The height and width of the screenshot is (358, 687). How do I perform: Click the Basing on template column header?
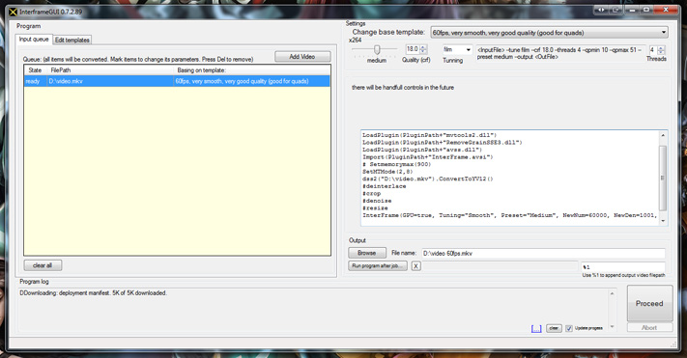coord(252,70)
